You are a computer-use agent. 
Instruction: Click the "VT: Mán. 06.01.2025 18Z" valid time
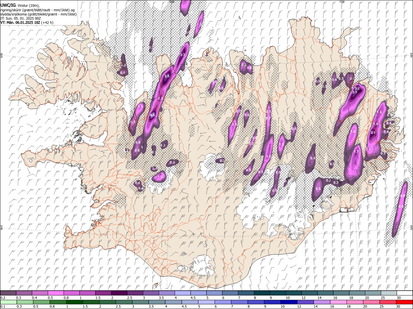pyautogui.click(x=20, y=23)
